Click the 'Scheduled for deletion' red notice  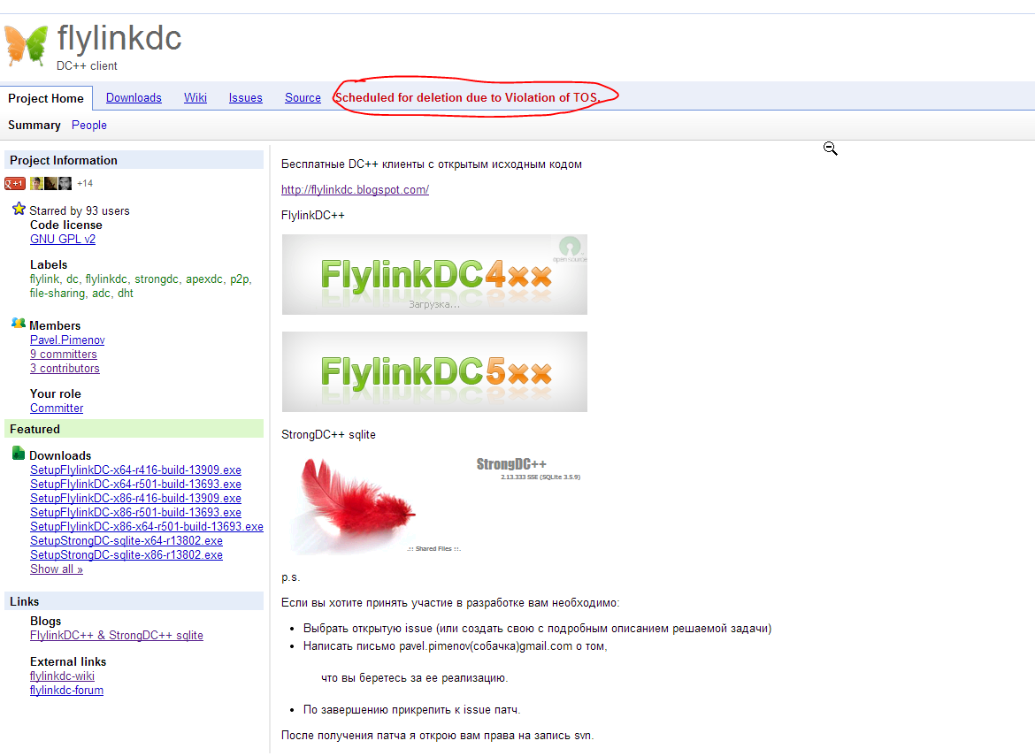point(467,97)
